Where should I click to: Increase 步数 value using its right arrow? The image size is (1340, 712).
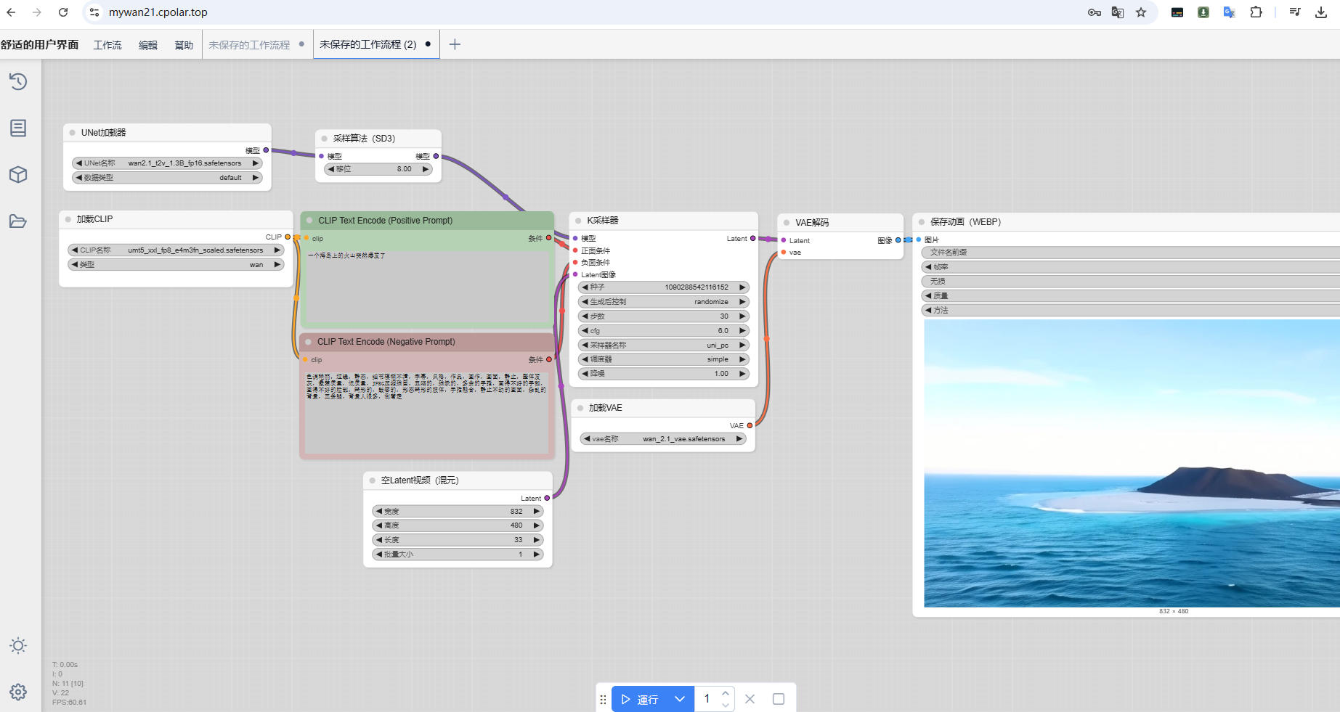(742, 316)
